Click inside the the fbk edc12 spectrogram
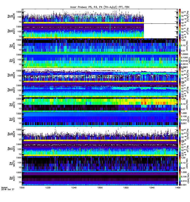The image size is (190, 202). [100, 163]
